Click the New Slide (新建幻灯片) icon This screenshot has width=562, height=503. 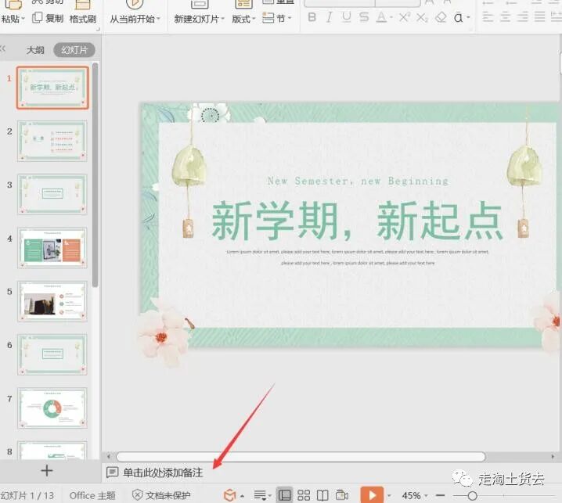tap(200, 4)
